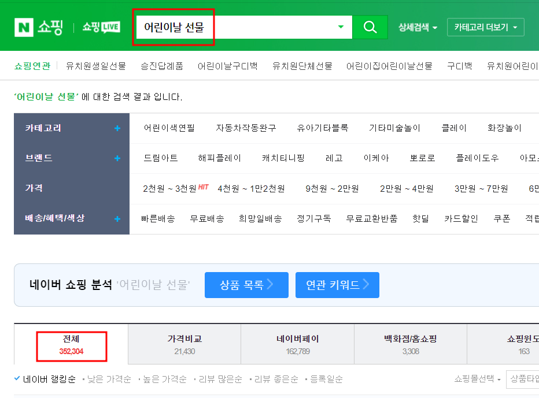
Task: Enable the 핫딜 filter
Action: 421,218
